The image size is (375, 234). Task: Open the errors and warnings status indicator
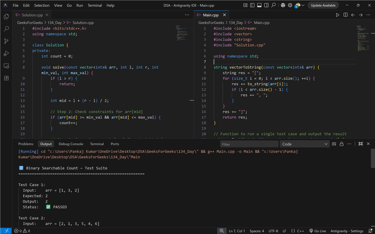22,231
